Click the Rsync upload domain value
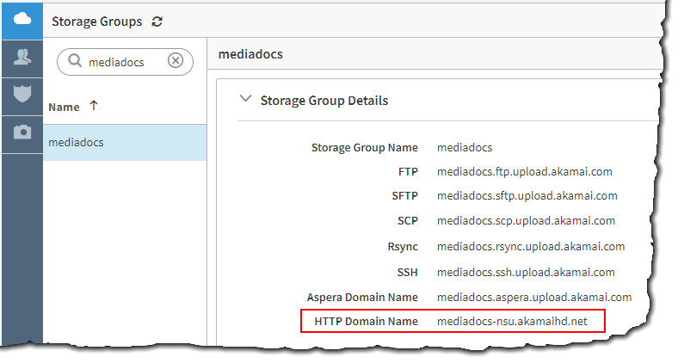This screenshot has height=363, width=684. [530, 246]
